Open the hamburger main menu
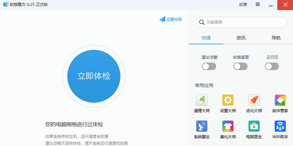 (x=258, y=5)
